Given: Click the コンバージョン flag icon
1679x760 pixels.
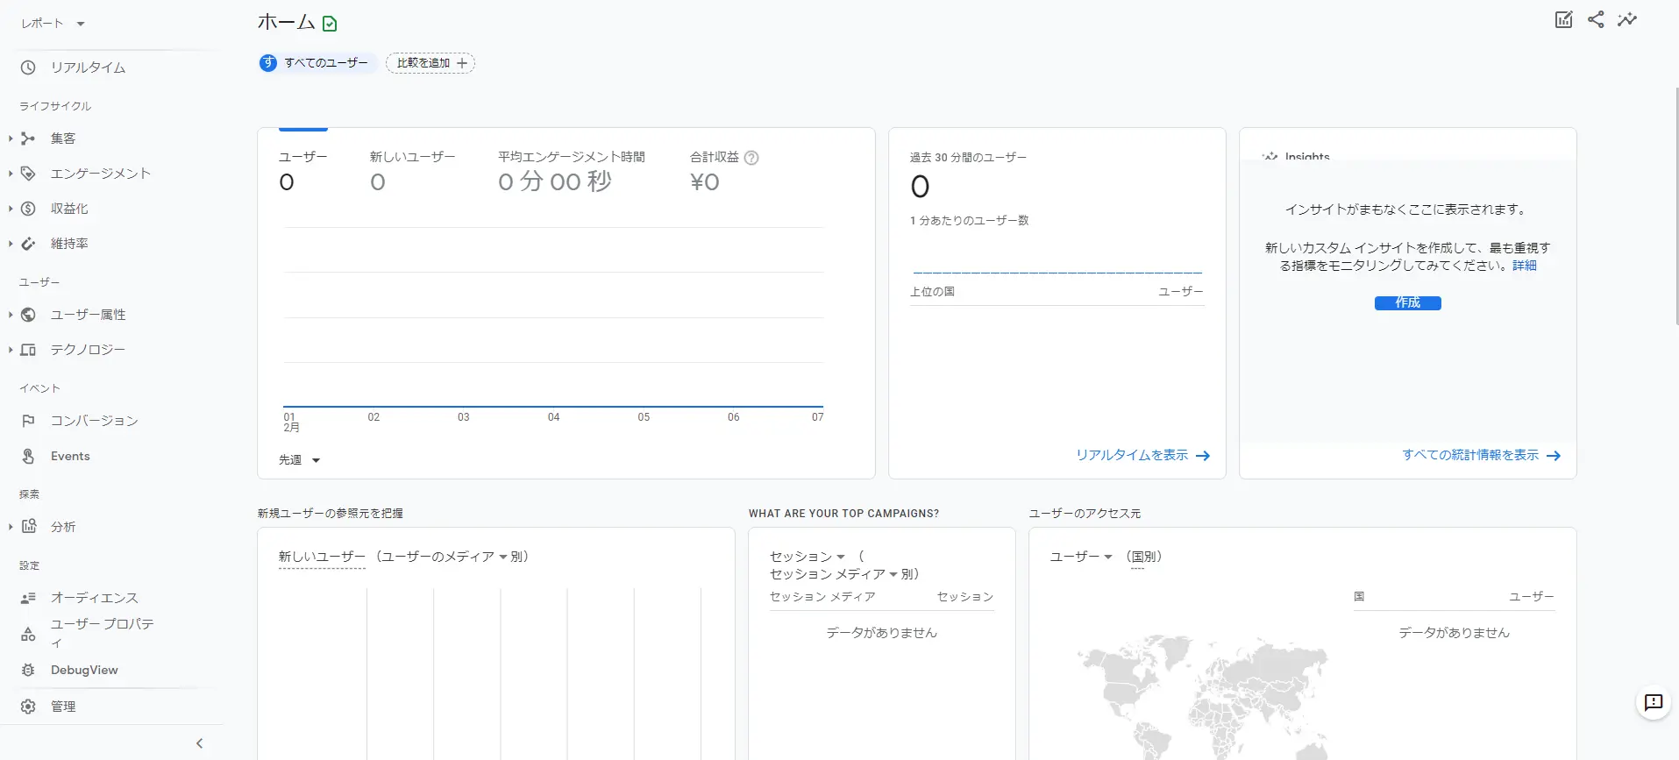Looking at the screenshot, I should tap(28, 421).
